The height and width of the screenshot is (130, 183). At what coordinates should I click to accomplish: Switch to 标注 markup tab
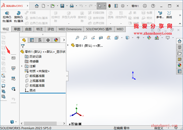pos(40,29)
